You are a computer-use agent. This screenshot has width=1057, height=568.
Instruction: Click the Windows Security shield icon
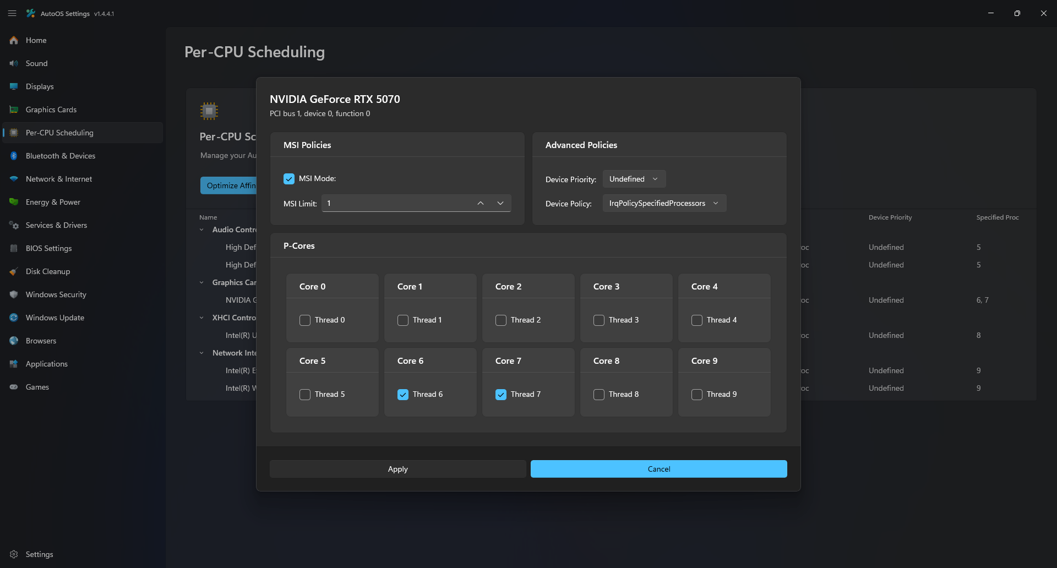tap(14, 294)
